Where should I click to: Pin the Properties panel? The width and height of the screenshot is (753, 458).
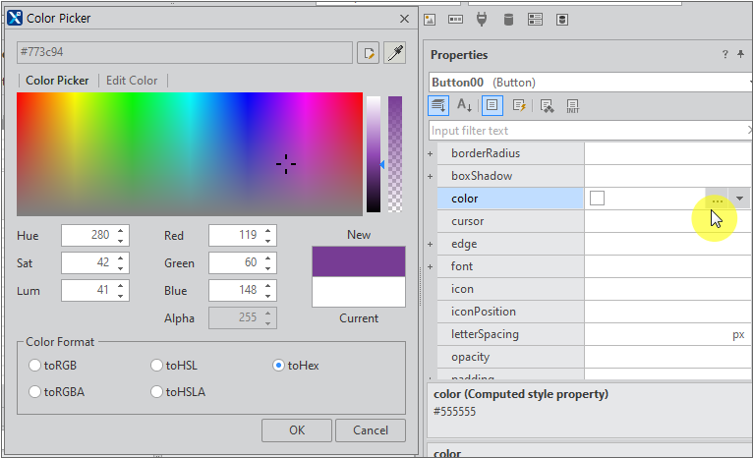739,55
